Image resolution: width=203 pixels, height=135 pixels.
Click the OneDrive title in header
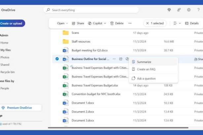pyautogui.click(x=8, y=10)
